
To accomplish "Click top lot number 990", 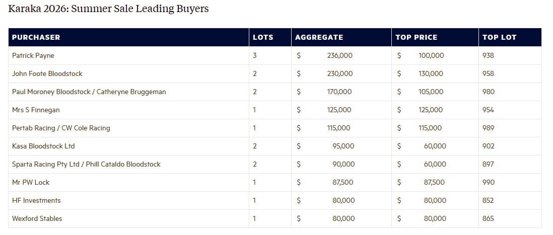I will tap(488, 182).
